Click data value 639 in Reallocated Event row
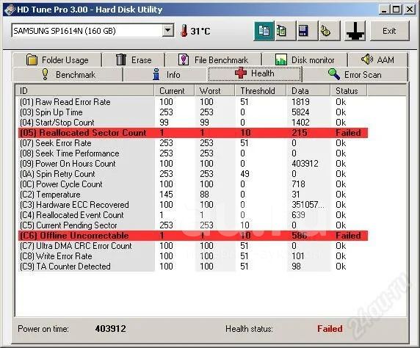The image size is (420, 348). (298, 215)
